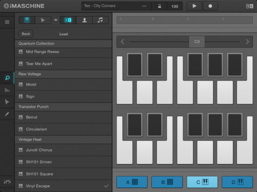
Task: Select group B pads
Action: [167, 182]
